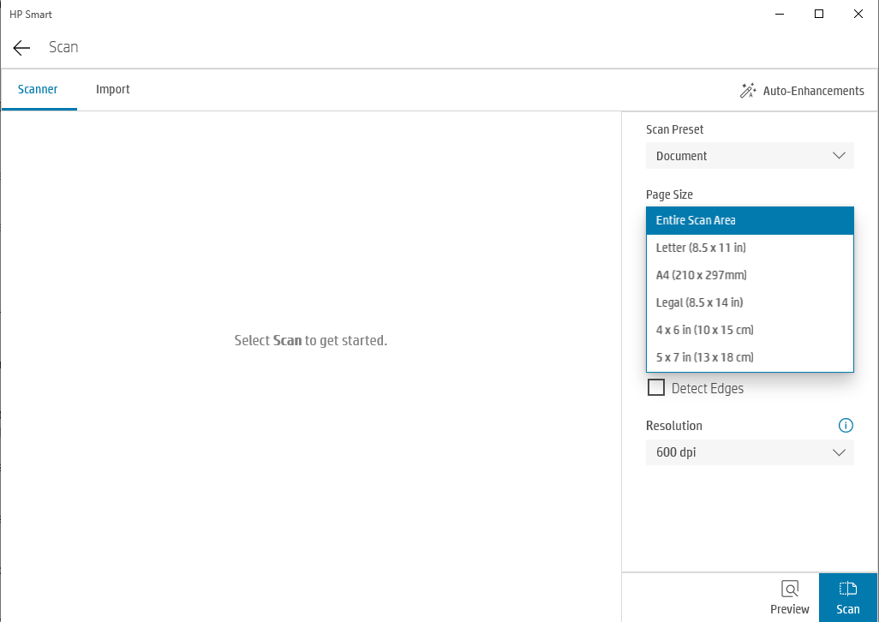879x622 pixels.
Task: Click the Scan page icon
Action: pyautogui.click(x=847, y=589)
